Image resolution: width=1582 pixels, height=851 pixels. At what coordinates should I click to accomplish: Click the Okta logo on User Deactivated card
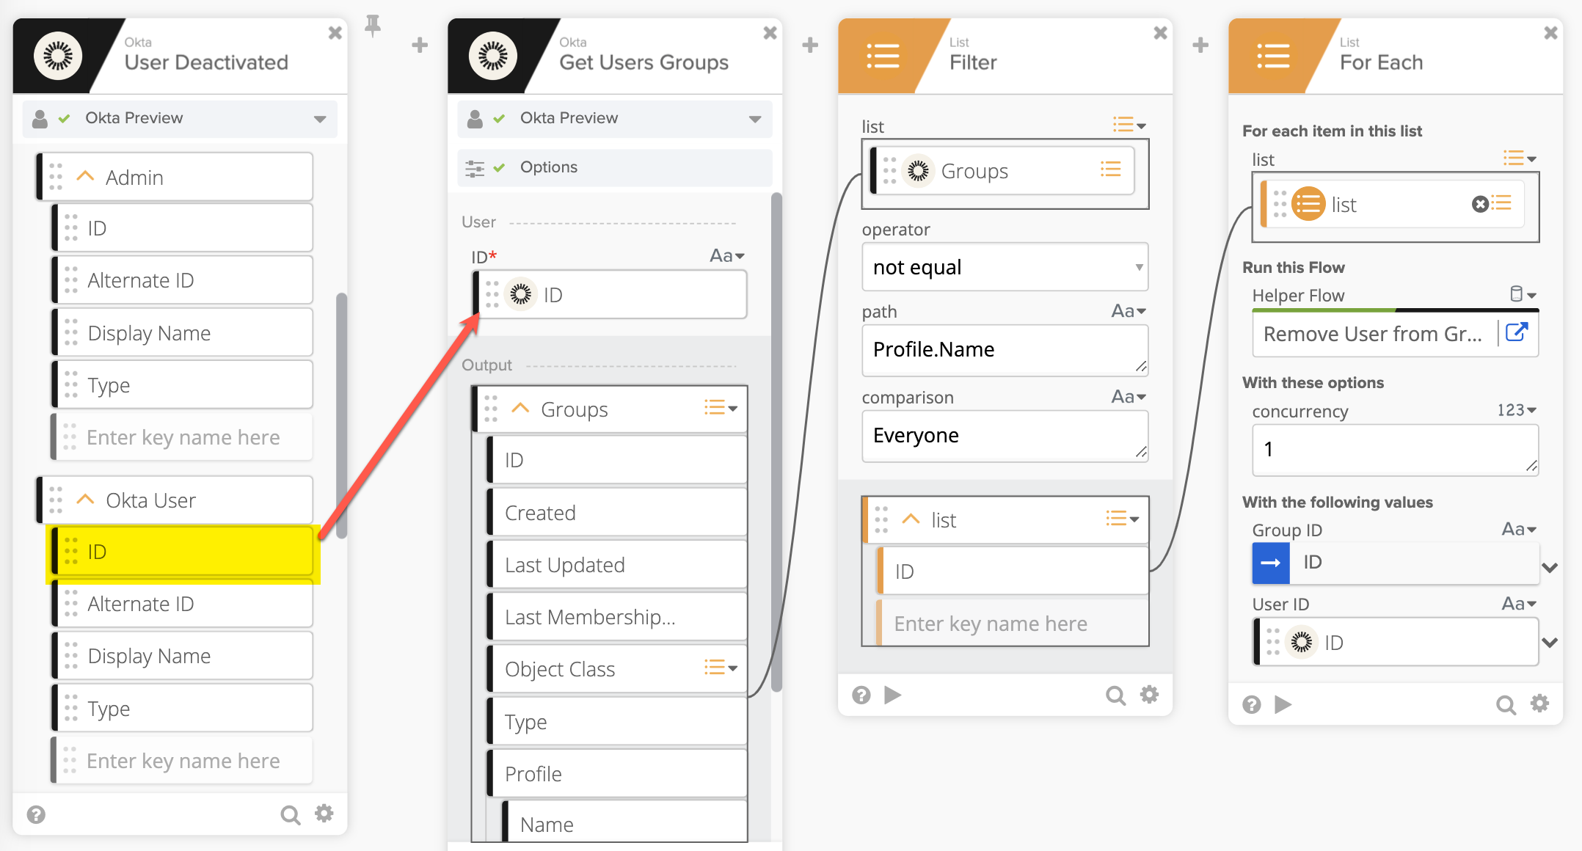pyautogui.click(x=58, y=56)
